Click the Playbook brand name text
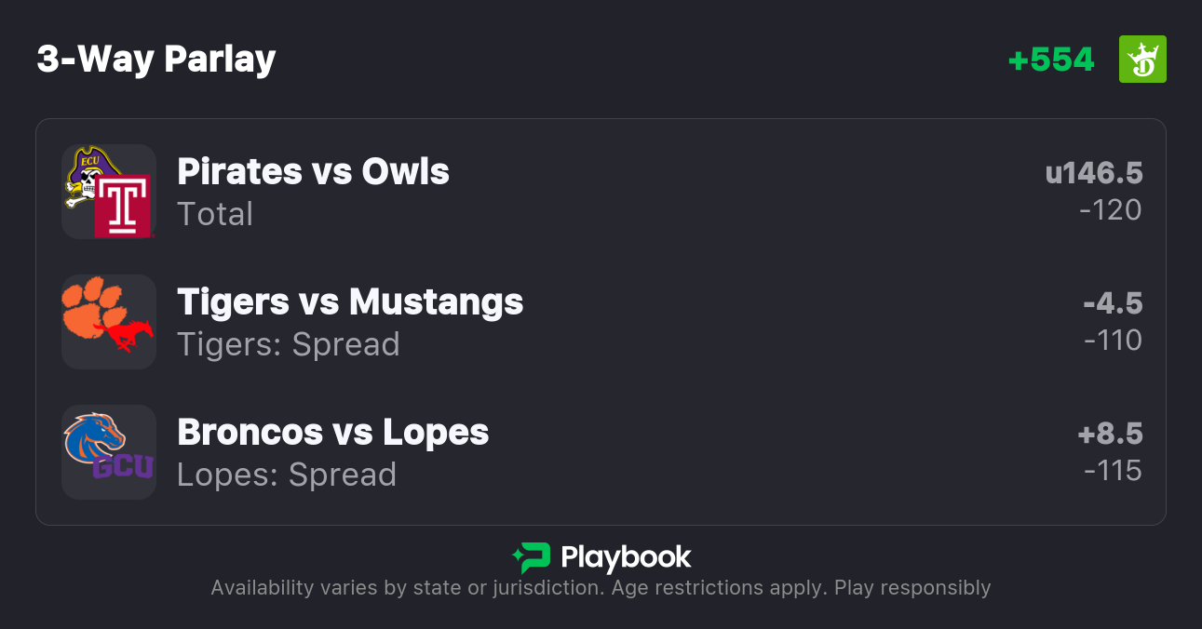The width and height of the screenshot is (1202, 629). [626, 557]
